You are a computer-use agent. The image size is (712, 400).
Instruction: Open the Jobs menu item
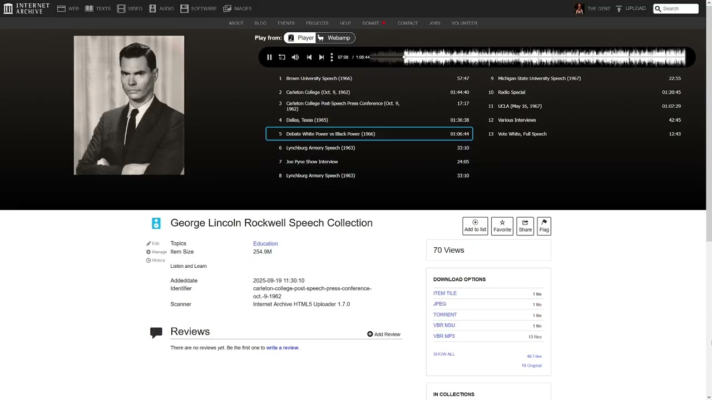tap(434, 23)
